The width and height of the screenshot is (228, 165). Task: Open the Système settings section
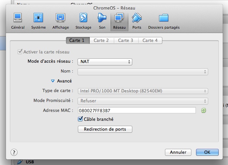[x=39, y=20]
